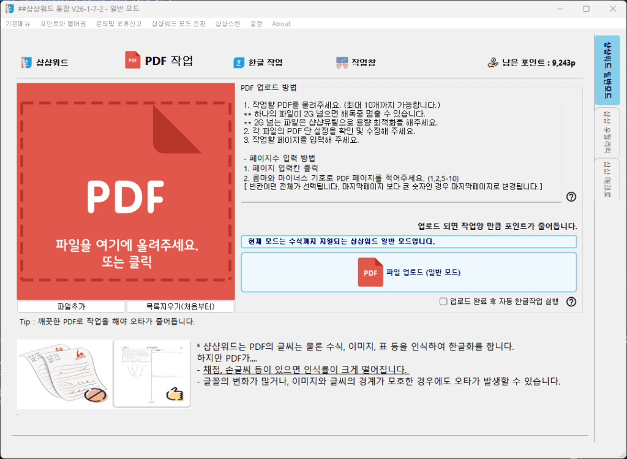
Task: Open the 기본메뉴 menu
Action: (18, 24)
